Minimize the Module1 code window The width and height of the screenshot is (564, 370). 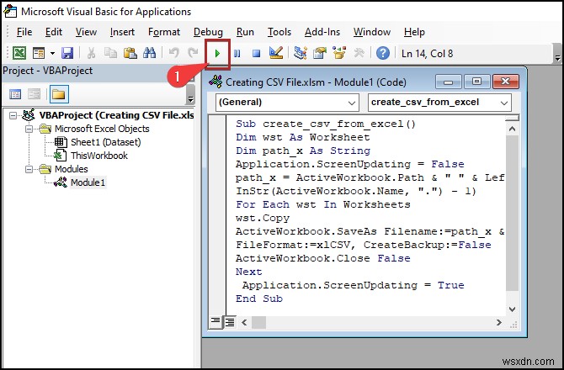click(448, 82)
